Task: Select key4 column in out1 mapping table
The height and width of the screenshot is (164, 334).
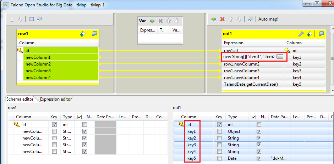Action: [x=305, y=78]
